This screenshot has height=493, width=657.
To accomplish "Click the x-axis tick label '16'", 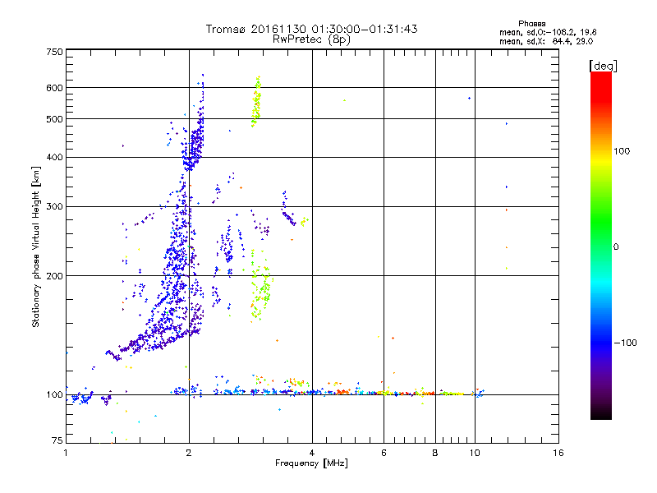I will [558, 453].
